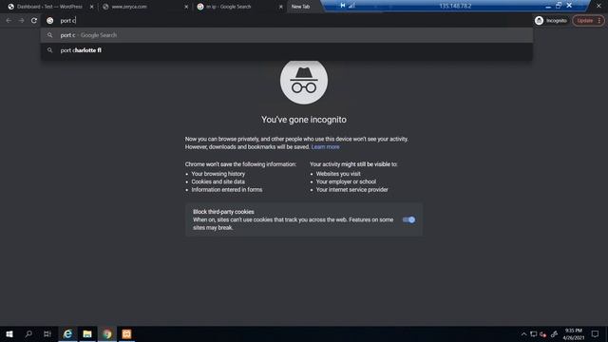This screenshot has width=608, height=342.
Task: Click the Chrome icon on the taskbar
Action: click(x=107, y=333)
